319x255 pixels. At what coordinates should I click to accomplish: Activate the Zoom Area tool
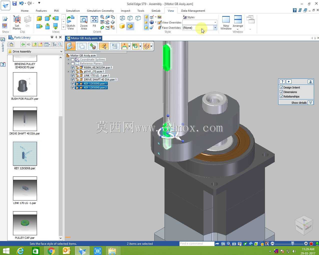tap(84, 22)
